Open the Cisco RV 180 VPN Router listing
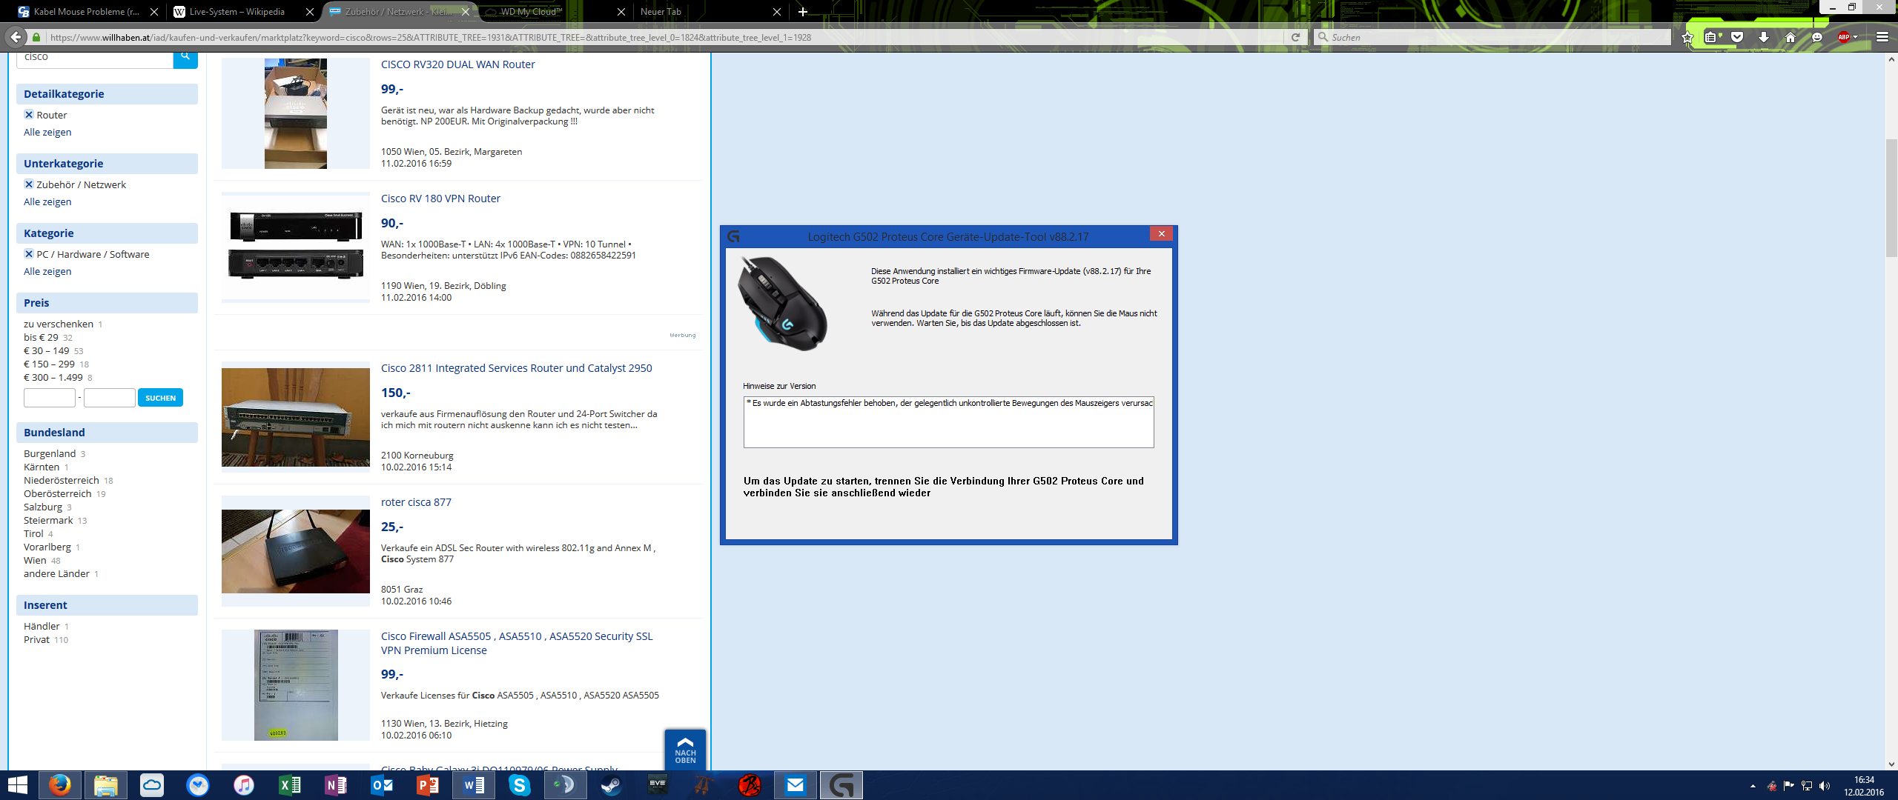 click(440, 199)
